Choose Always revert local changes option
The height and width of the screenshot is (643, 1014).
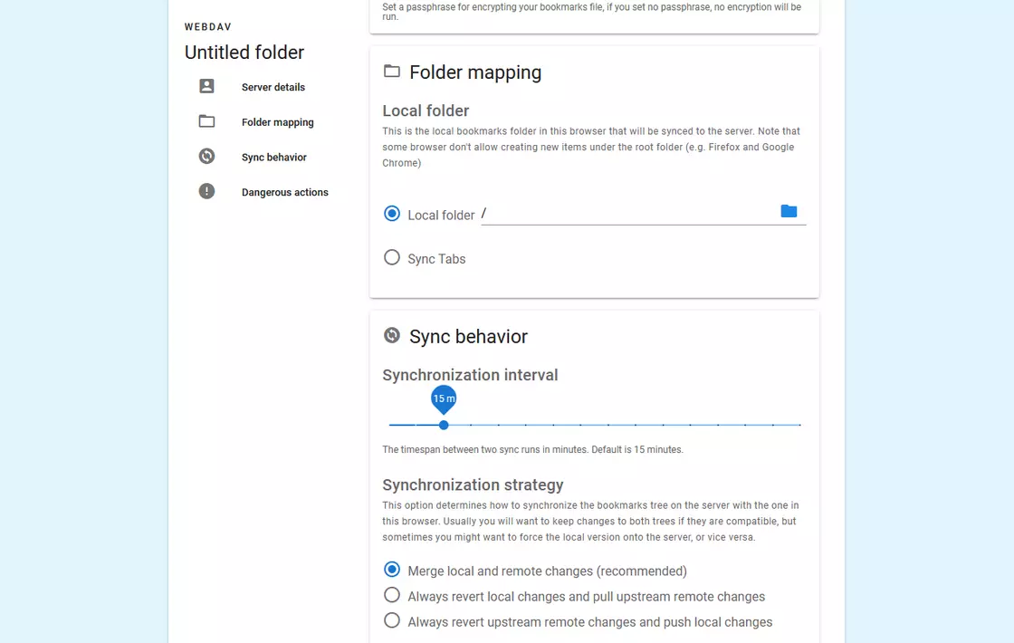392,594
